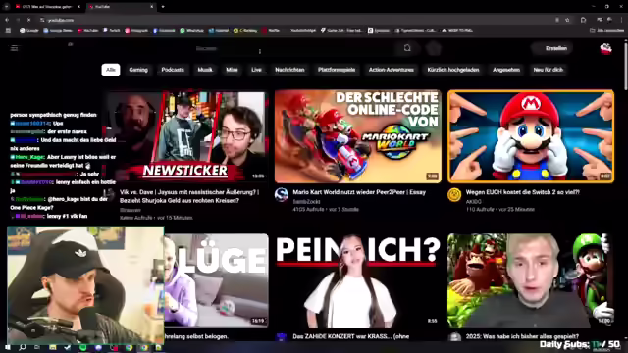The image size is (628, 353).
Task: Open Windows taskbar search
Action: point(22,347)
